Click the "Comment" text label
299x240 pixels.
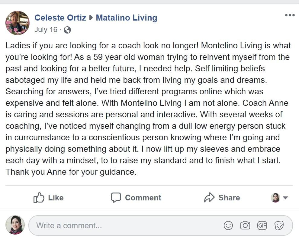(143, 198)
